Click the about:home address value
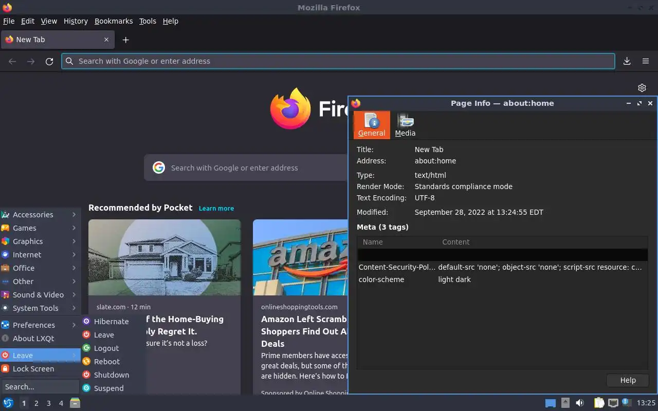This screenshot has width=658, height=411. coord(435,161)
